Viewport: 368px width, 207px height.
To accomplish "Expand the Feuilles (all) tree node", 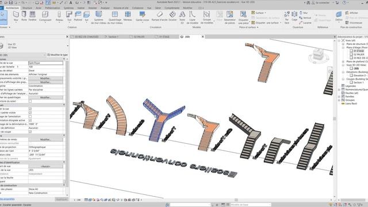I will [339, 93].
